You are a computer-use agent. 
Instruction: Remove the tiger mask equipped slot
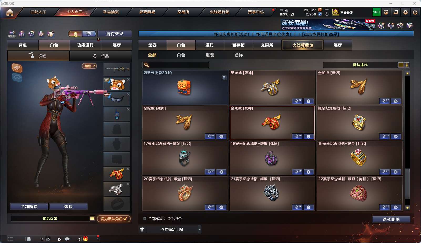tap(128, 79)
